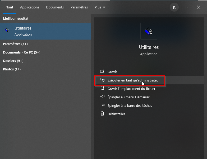Click the trash icon beside Désinstaller
The height and width of the screenshot is (159, 207).
(x=102, y=113)
